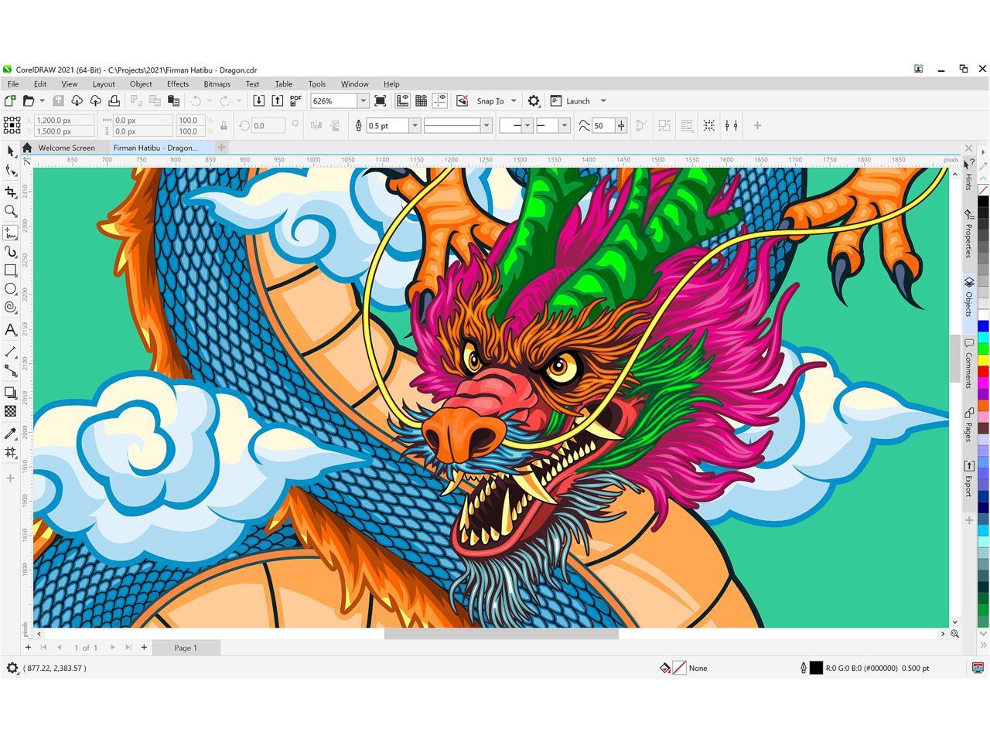Select the Eyedropper tool

pos(11,433)
